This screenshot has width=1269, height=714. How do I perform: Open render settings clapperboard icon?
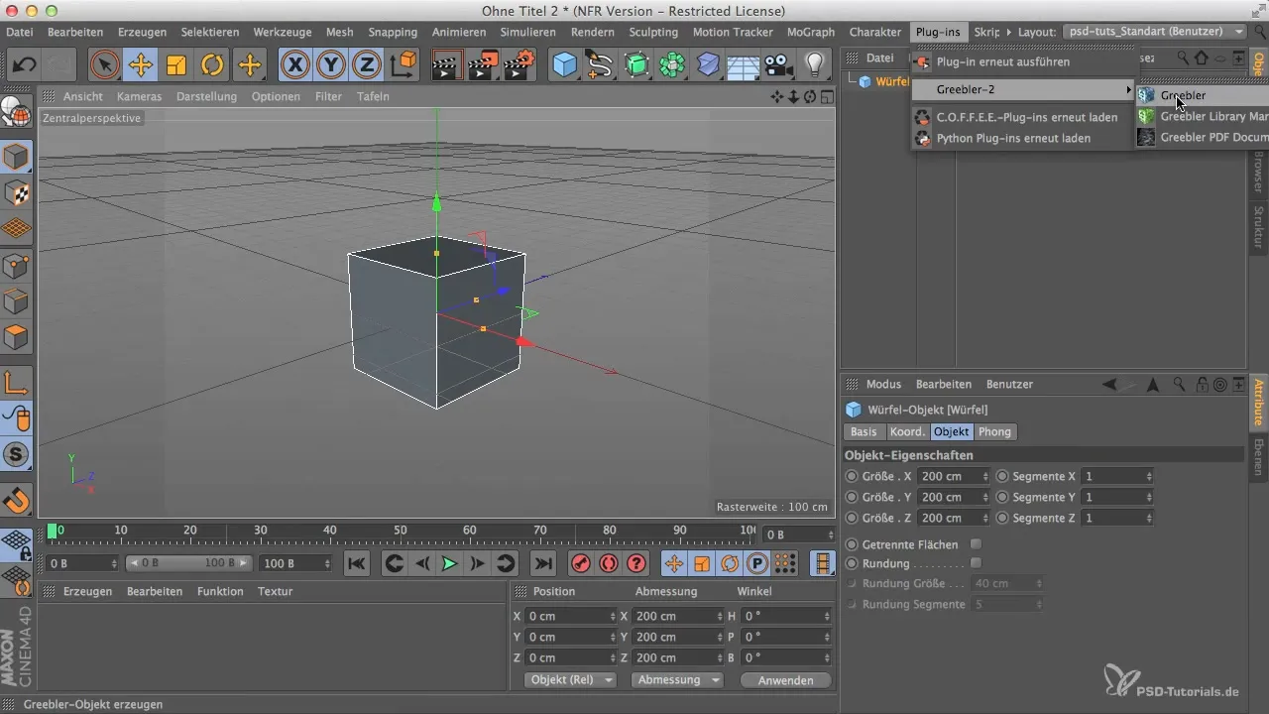(519, 65)
